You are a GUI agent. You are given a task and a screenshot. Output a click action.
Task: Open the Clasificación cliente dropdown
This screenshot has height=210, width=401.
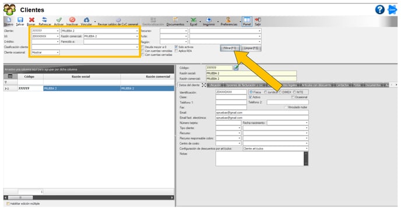pos(137,47)
